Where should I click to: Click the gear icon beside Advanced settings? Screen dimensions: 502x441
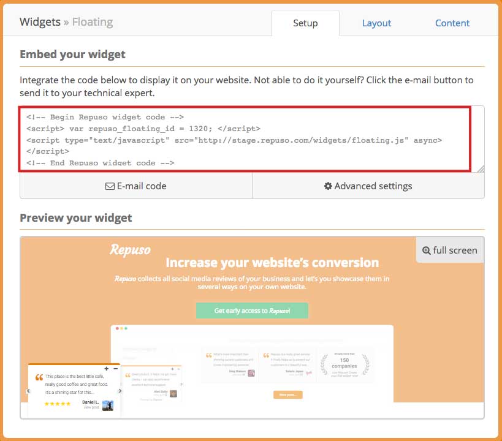[x=328, y=186]
